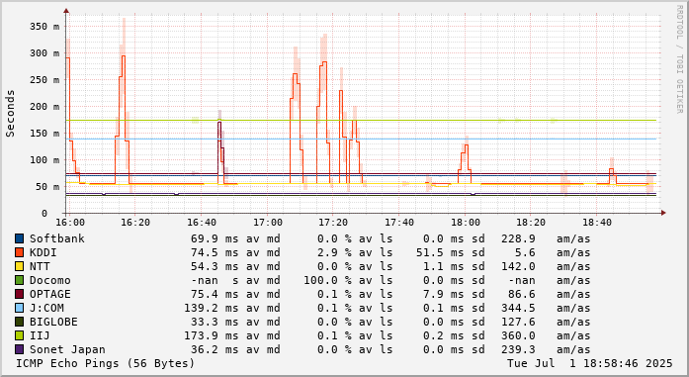This screenshot has height=377, width=689.
Task: Click the 16:40 x-axis time label
Action: [x=202, y=223]
